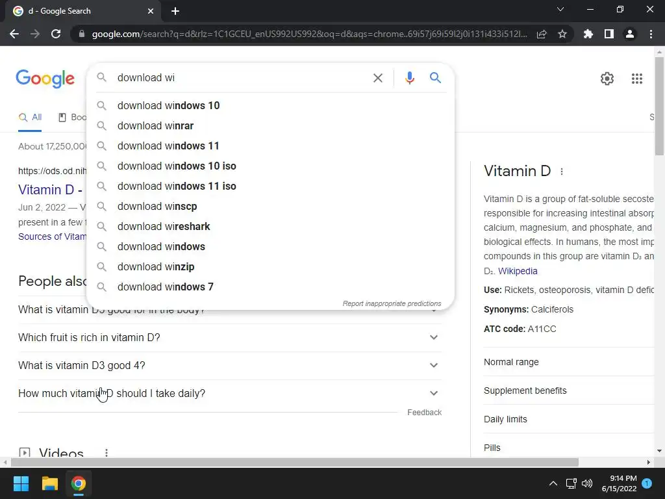Click the browser forward arrow

tap(35, 34)
